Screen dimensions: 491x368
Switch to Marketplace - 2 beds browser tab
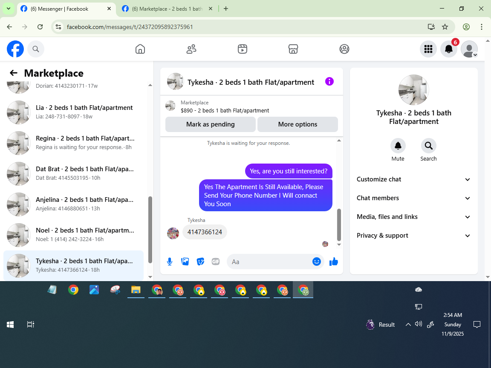click(x=167, y=9)
